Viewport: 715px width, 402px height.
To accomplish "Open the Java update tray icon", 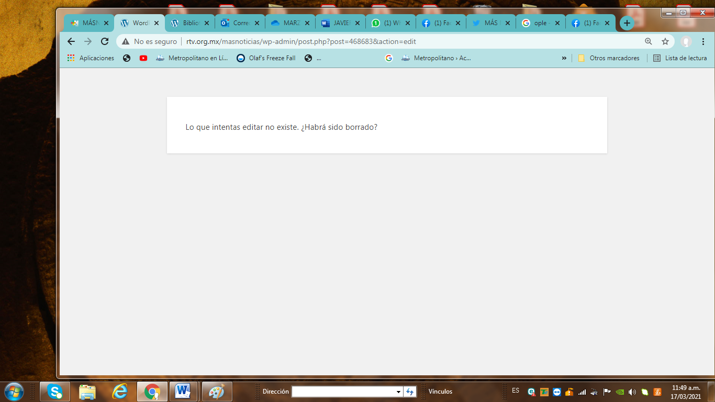I will tap(657, 392).
